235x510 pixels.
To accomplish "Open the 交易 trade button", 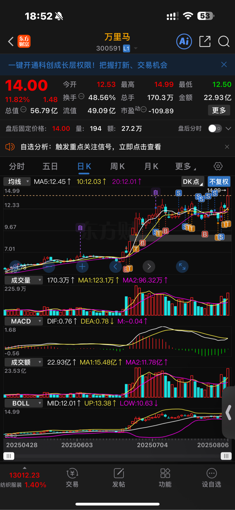I will 72,478.
